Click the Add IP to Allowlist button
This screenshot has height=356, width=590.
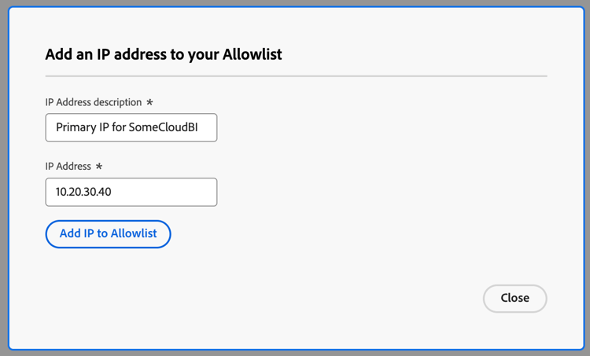(108, 234)
